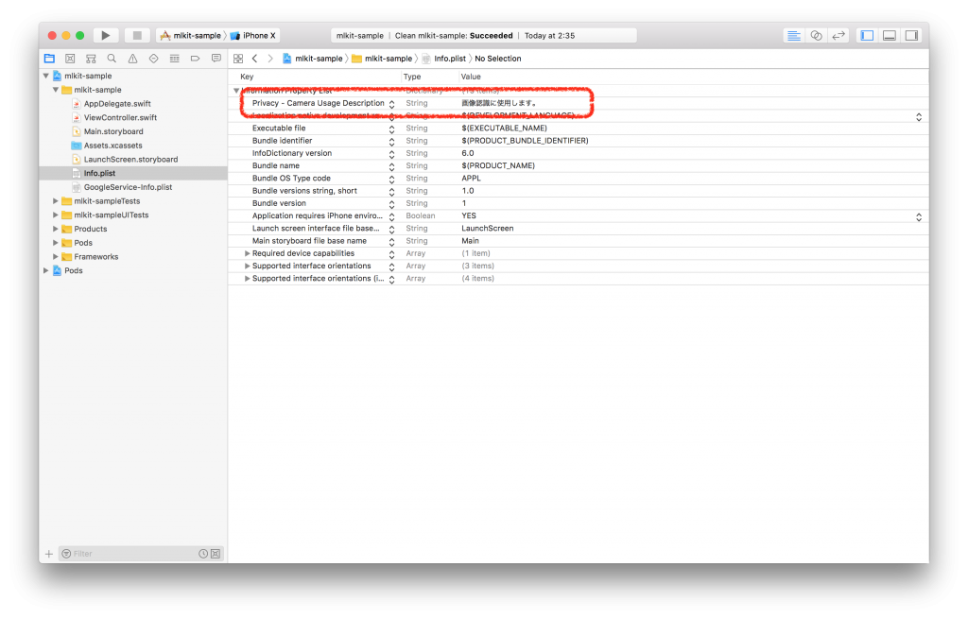The height and width of the screenshot is (619, 968).
Task: Show the Standard editor
Action: [x=794, y=36]
